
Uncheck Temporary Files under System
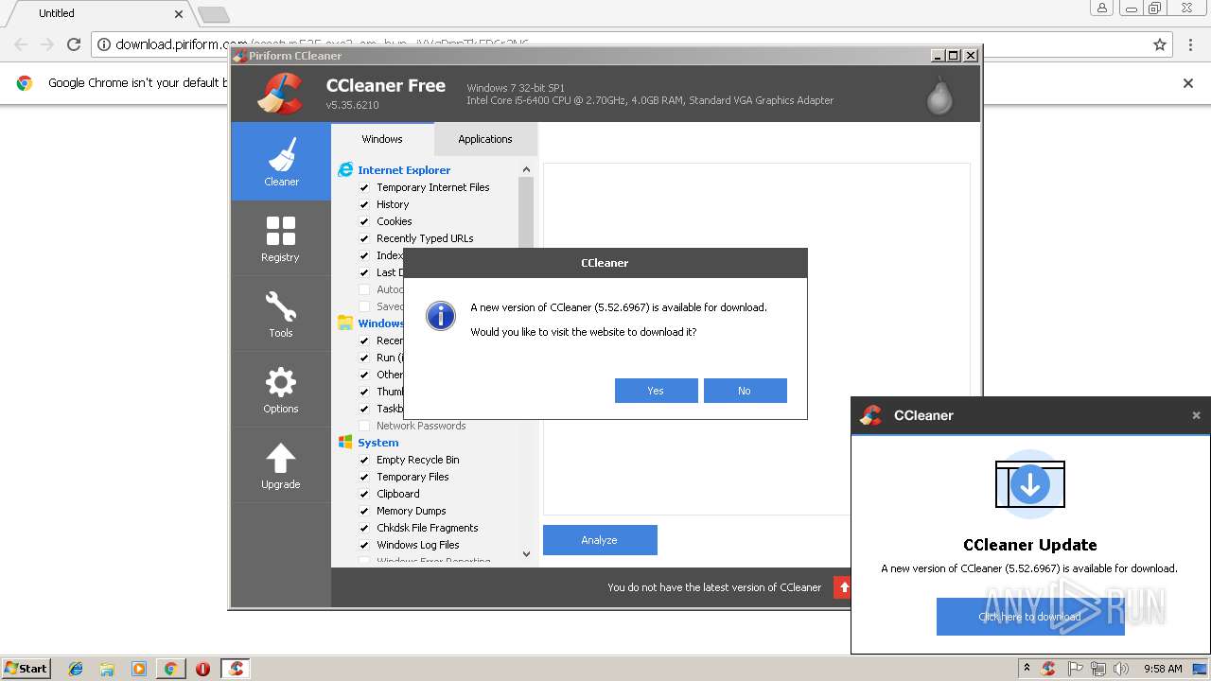coord(364,477)
